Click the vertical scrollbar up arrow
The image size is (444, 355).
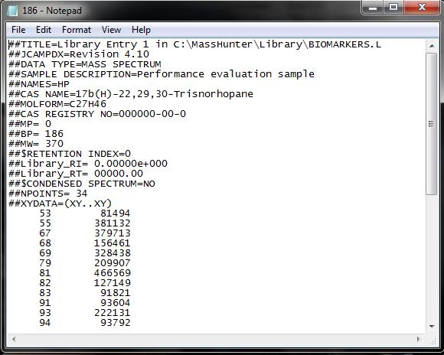click(432, 46)
